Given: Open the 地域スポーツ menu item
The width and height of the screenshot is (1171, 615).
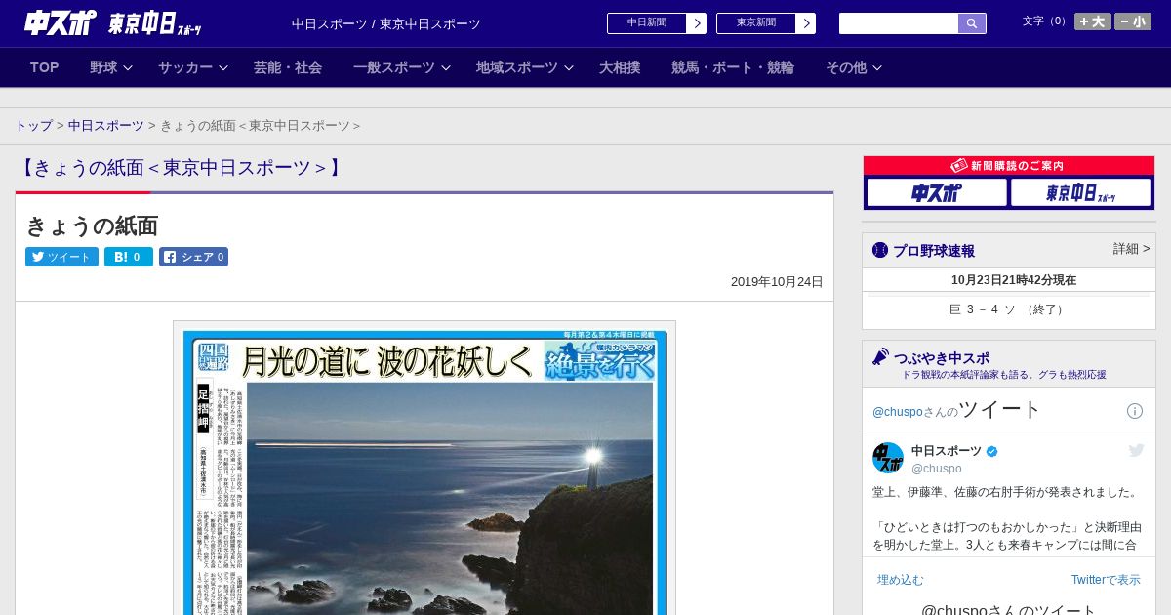Looking at the screenshot, I should pos(517,67).
